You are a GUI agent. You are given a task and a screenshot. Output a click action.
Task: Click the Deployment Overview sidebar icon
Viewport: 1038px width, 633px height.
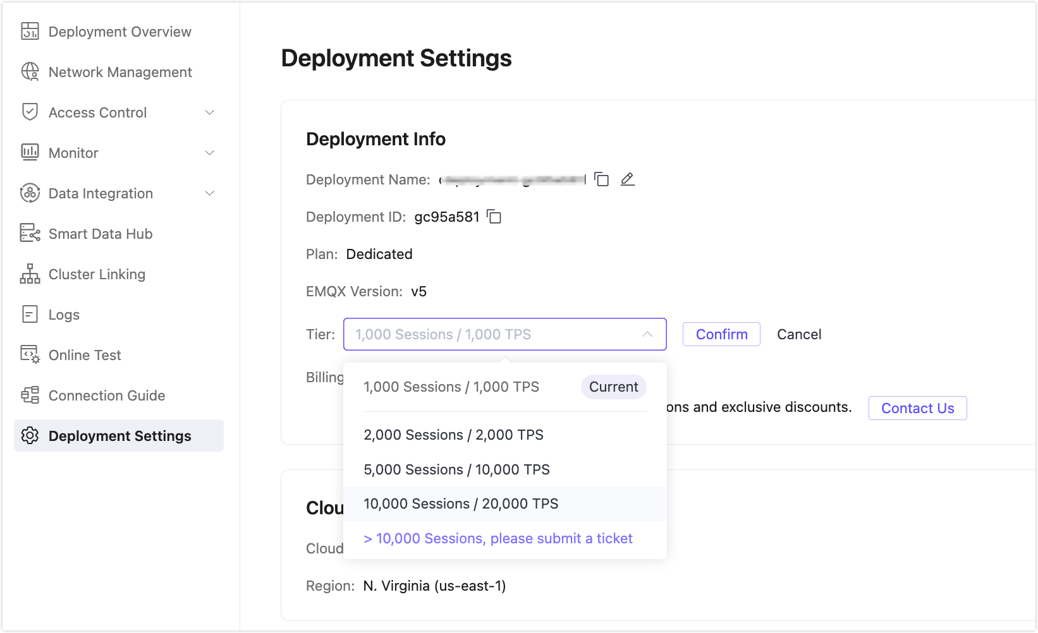pos(30,31)
